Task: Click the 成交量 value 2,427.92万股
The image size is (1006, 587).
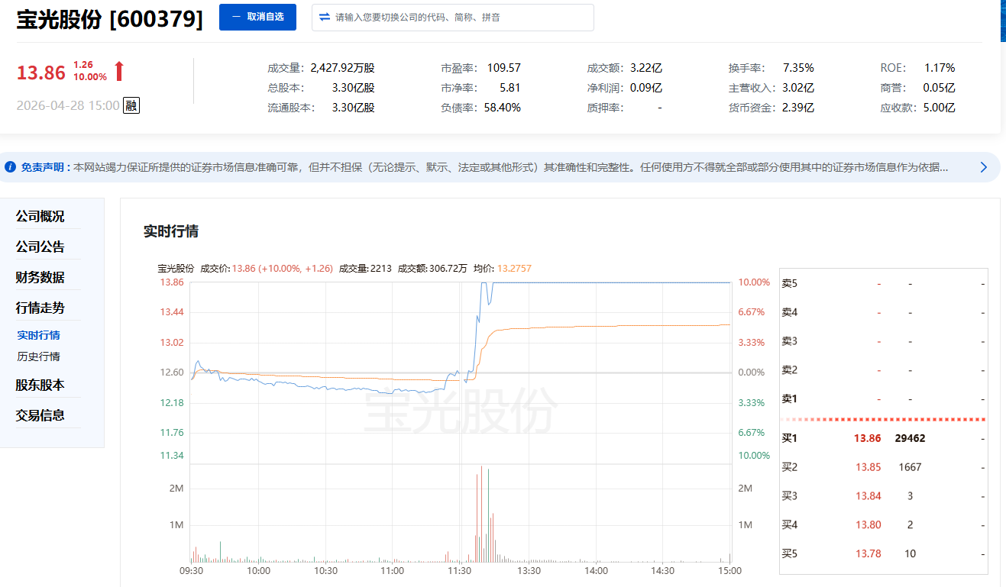Action: (341, 68)
